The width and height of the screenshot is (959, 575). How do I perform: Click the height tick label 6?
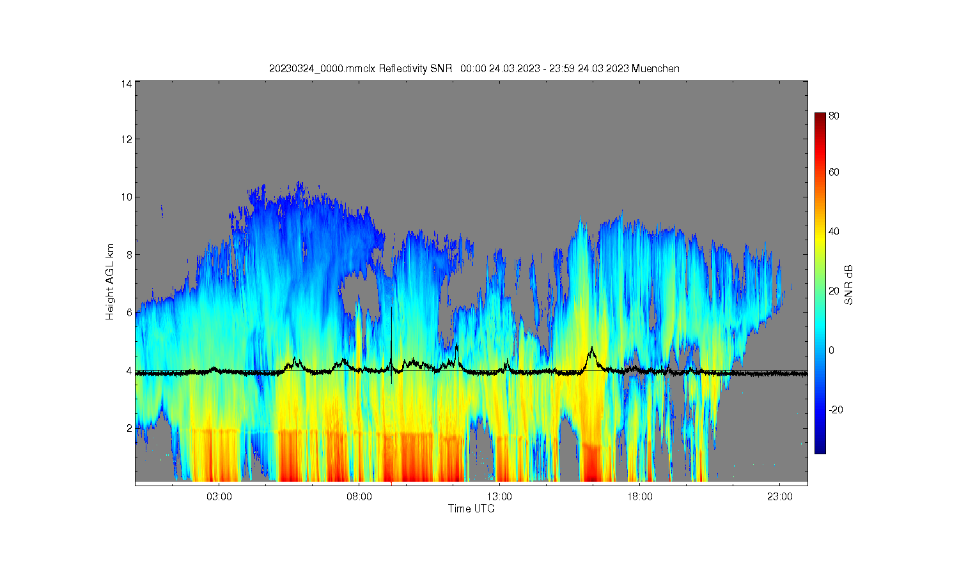(x=129, y=312)
